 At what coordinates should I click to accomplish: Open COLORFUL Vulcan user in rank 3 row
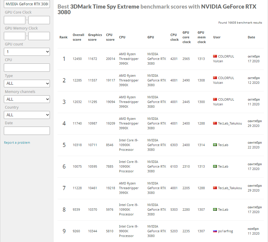(x=223, y=102)
